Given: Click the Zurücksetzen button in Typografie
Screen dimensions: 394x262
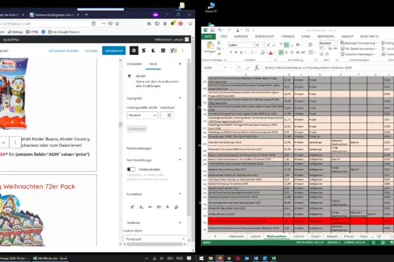Looking at the screenshot, I should (137, 129).
